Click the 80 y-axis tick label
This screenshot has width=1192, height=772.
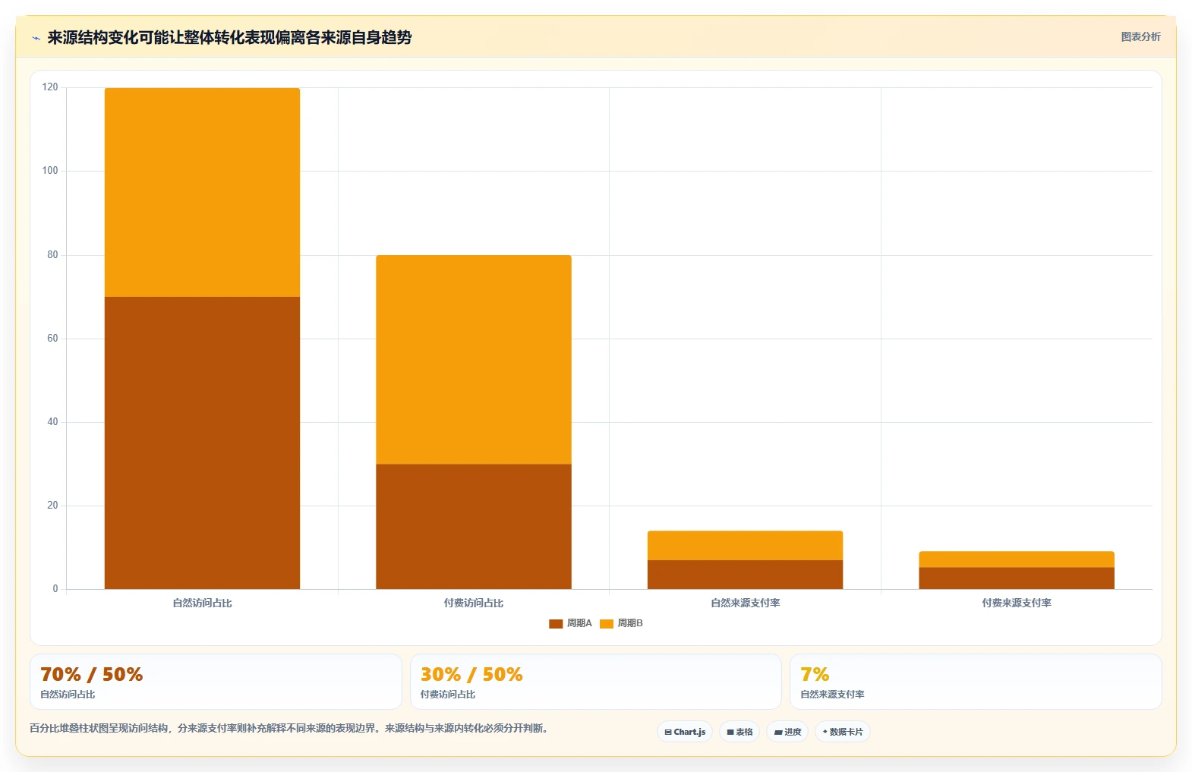point(52,255)
